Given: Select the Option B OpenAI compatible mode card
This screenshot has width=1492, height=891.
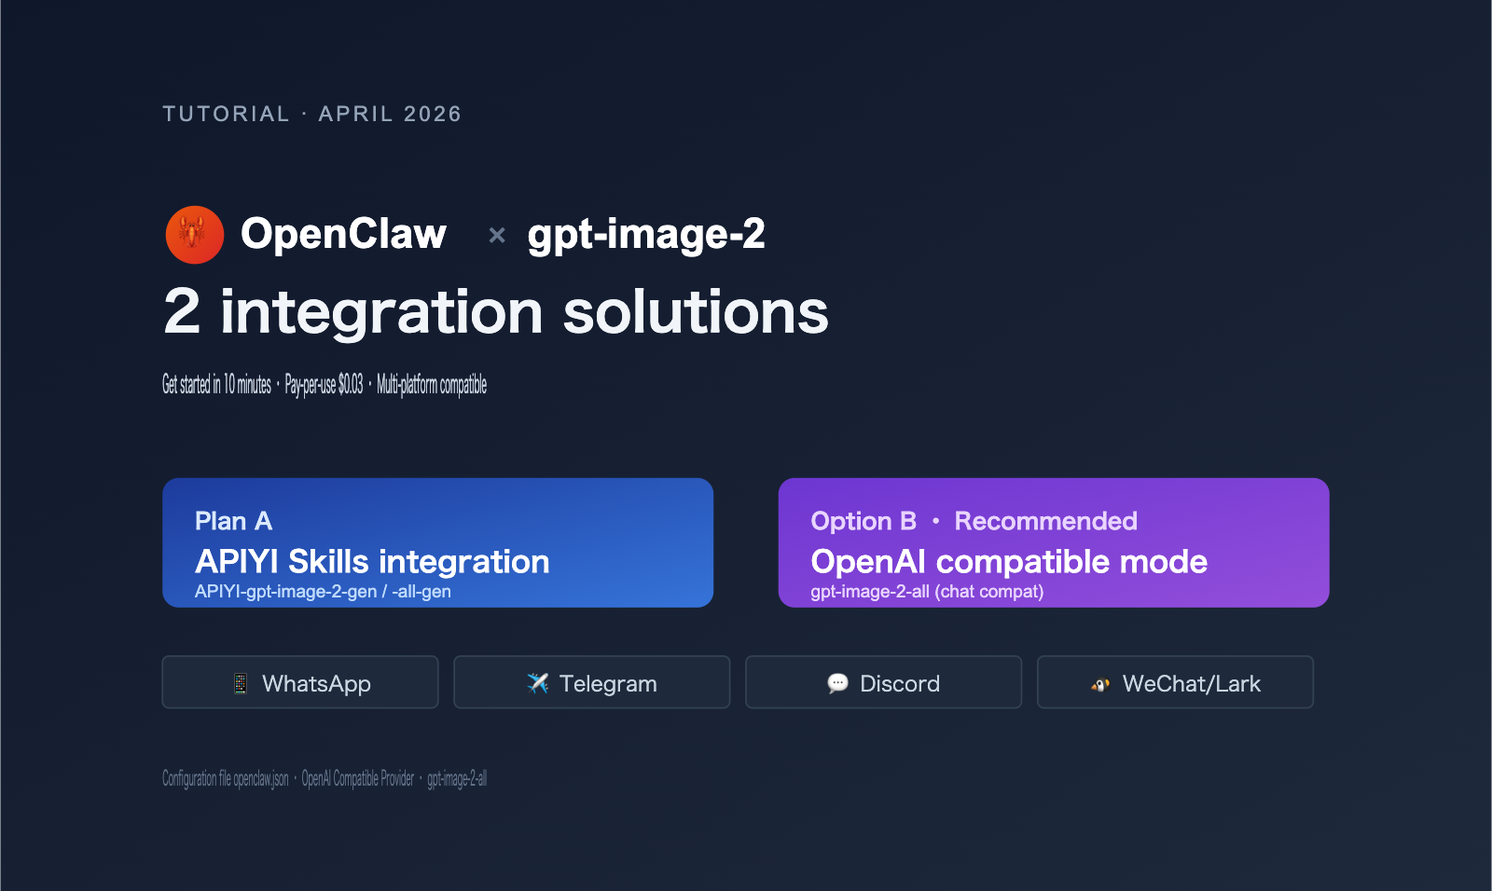Looking at the screenshot, I should tap(1054, 542).
